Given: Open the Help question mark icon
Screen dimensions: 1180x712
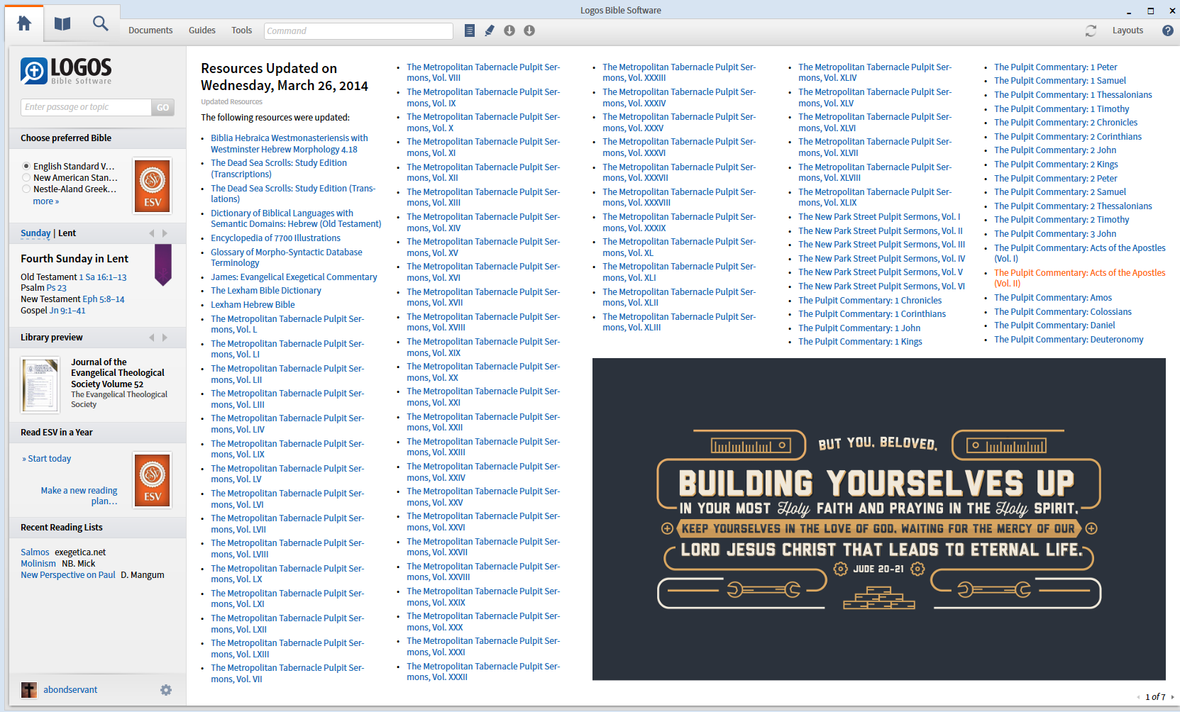Looking at the screenshot, I should coord(1168,30).
